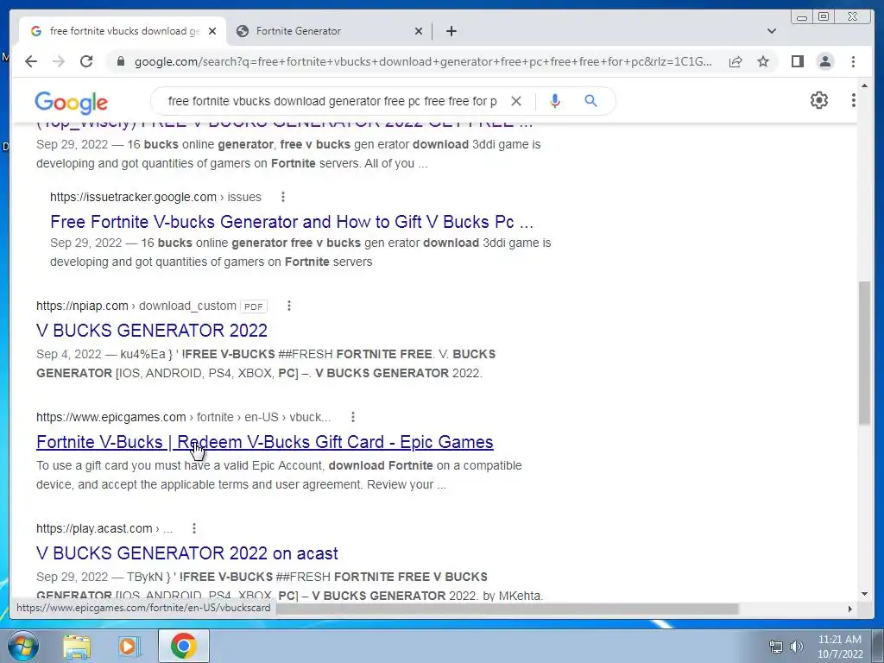Click the https://www.epicgames.com breadcrumb text

pos(183,417)
